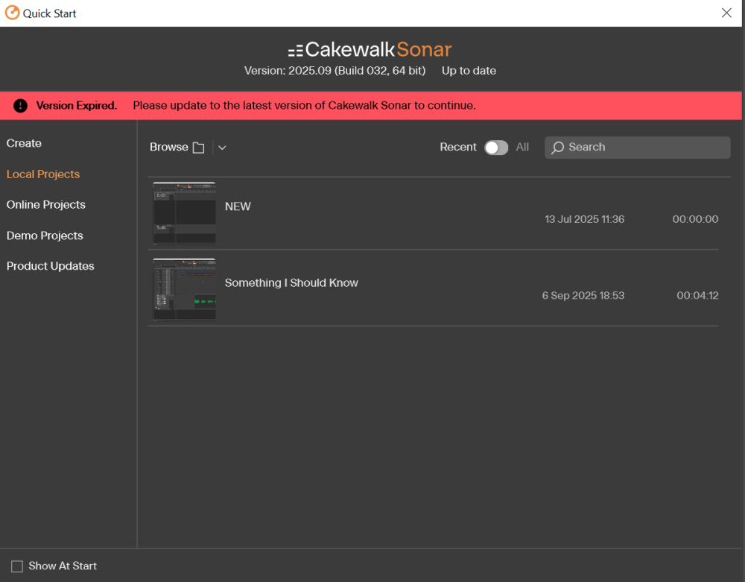The height and width of the screenshot is (582, 745).
Task: Click the All label beside toggle
Action: [x=522, y=148]
